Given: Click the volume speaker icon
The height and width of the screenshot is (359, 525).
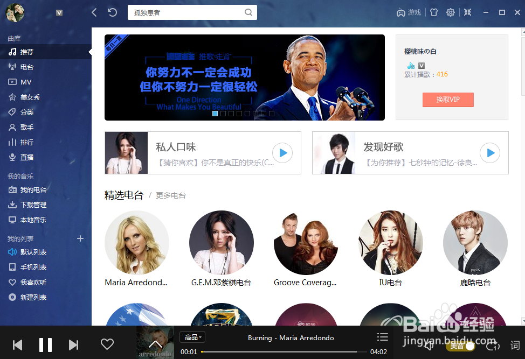Looking at the screenshot, I should click(x=430, y=346).
